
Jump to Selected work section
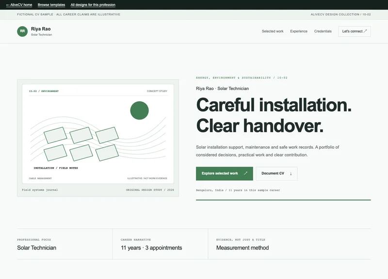click(273, 31)
